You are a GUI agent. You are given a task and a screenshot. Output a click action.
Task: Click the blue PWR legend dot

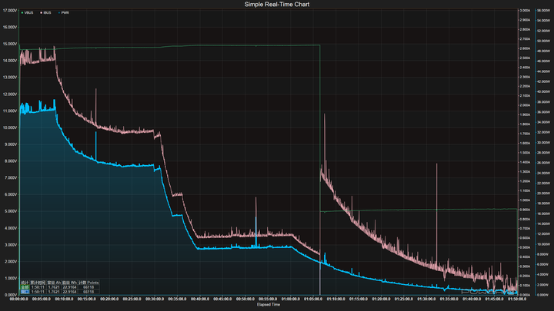[59, 13]
